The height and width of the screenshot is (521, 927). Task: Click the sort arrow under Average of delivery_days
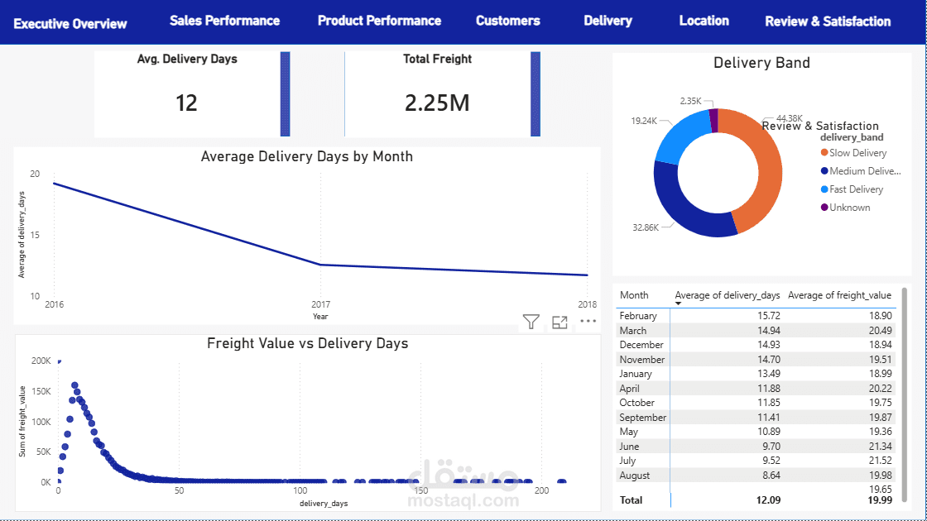tap(678, 304)
